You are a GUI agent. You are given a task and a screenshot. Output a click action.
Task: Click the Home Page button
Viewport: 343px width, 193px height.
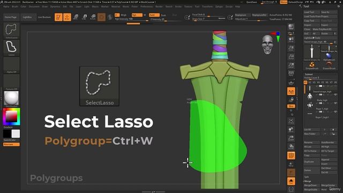tap(11, 17)
